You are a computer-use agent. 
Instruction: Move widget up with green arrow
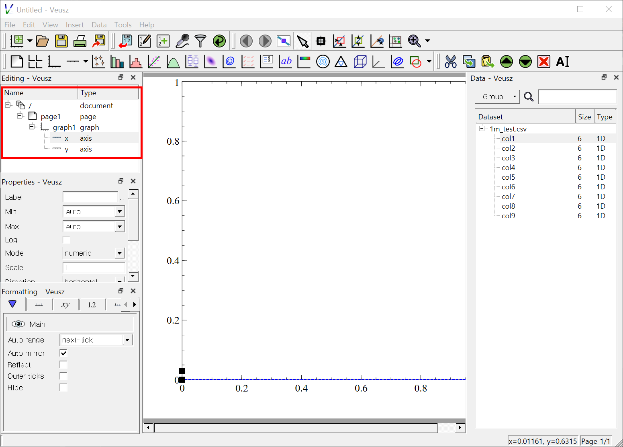tap(507, 62)
